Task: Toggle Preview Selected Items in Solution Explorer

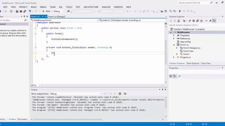Action: click(x=214, y=21)
